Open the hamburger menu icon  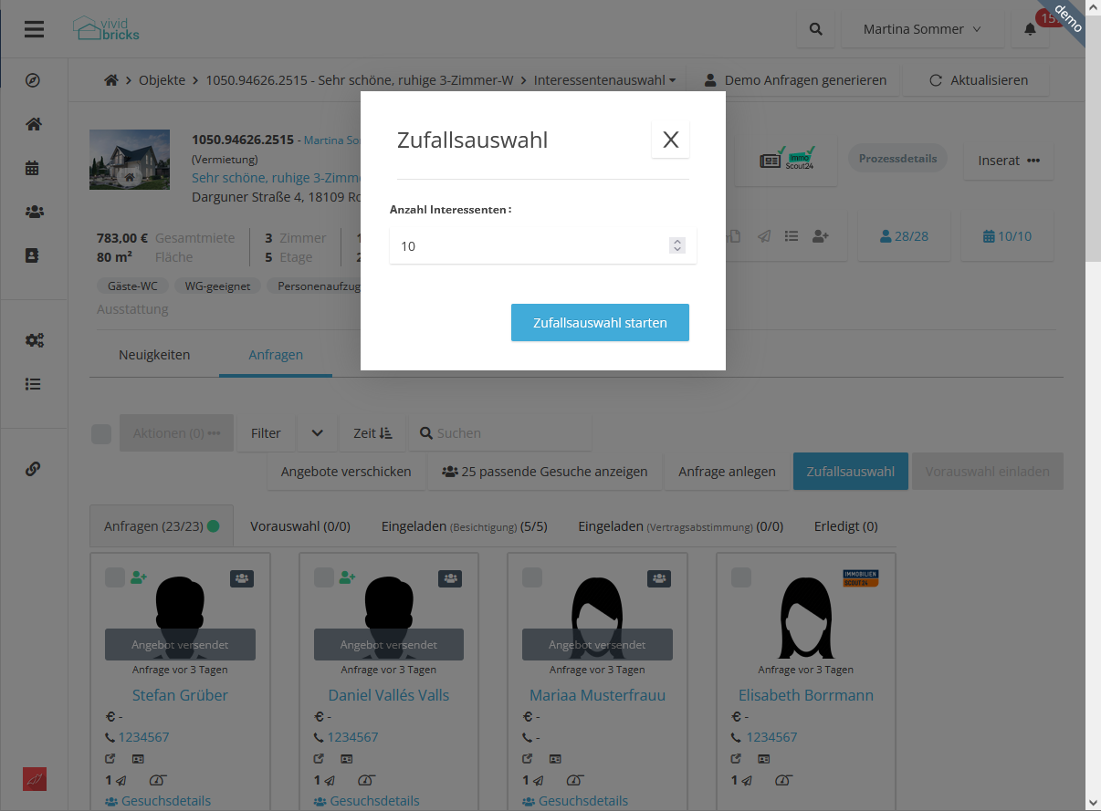click(x=34, y=29)
